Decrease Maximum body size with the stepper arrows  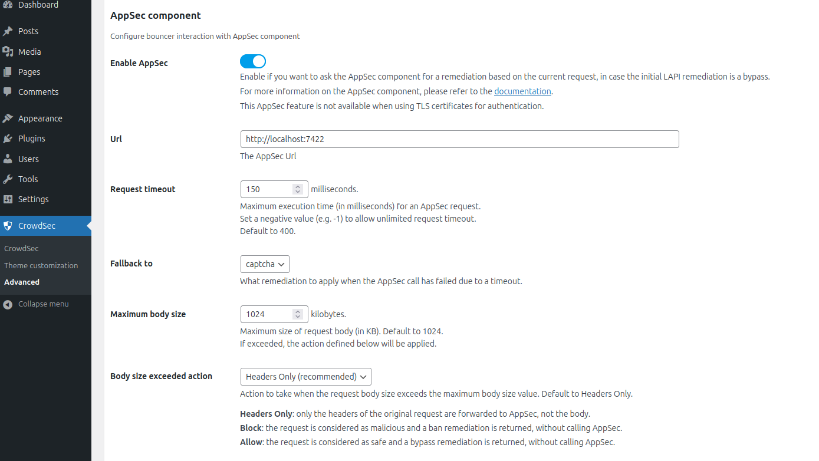click(x=298, y=318)
